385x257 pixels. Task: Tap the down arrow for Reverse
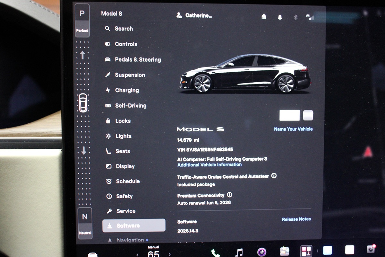tap(84, 150)
